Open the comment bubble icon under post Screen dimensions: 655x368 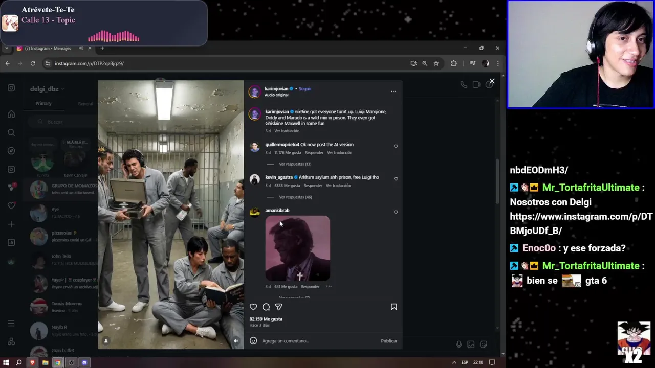point(266,307)
